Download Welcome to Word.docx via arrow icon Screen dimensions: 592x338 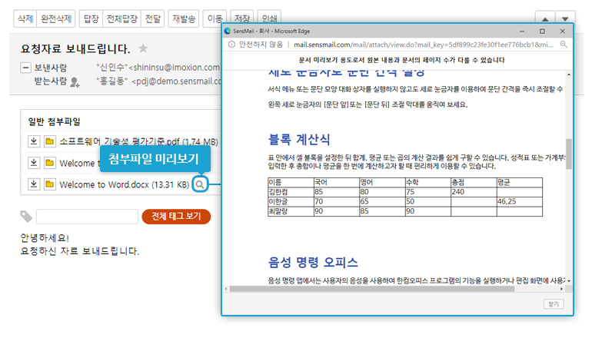[x=34, y=184]
